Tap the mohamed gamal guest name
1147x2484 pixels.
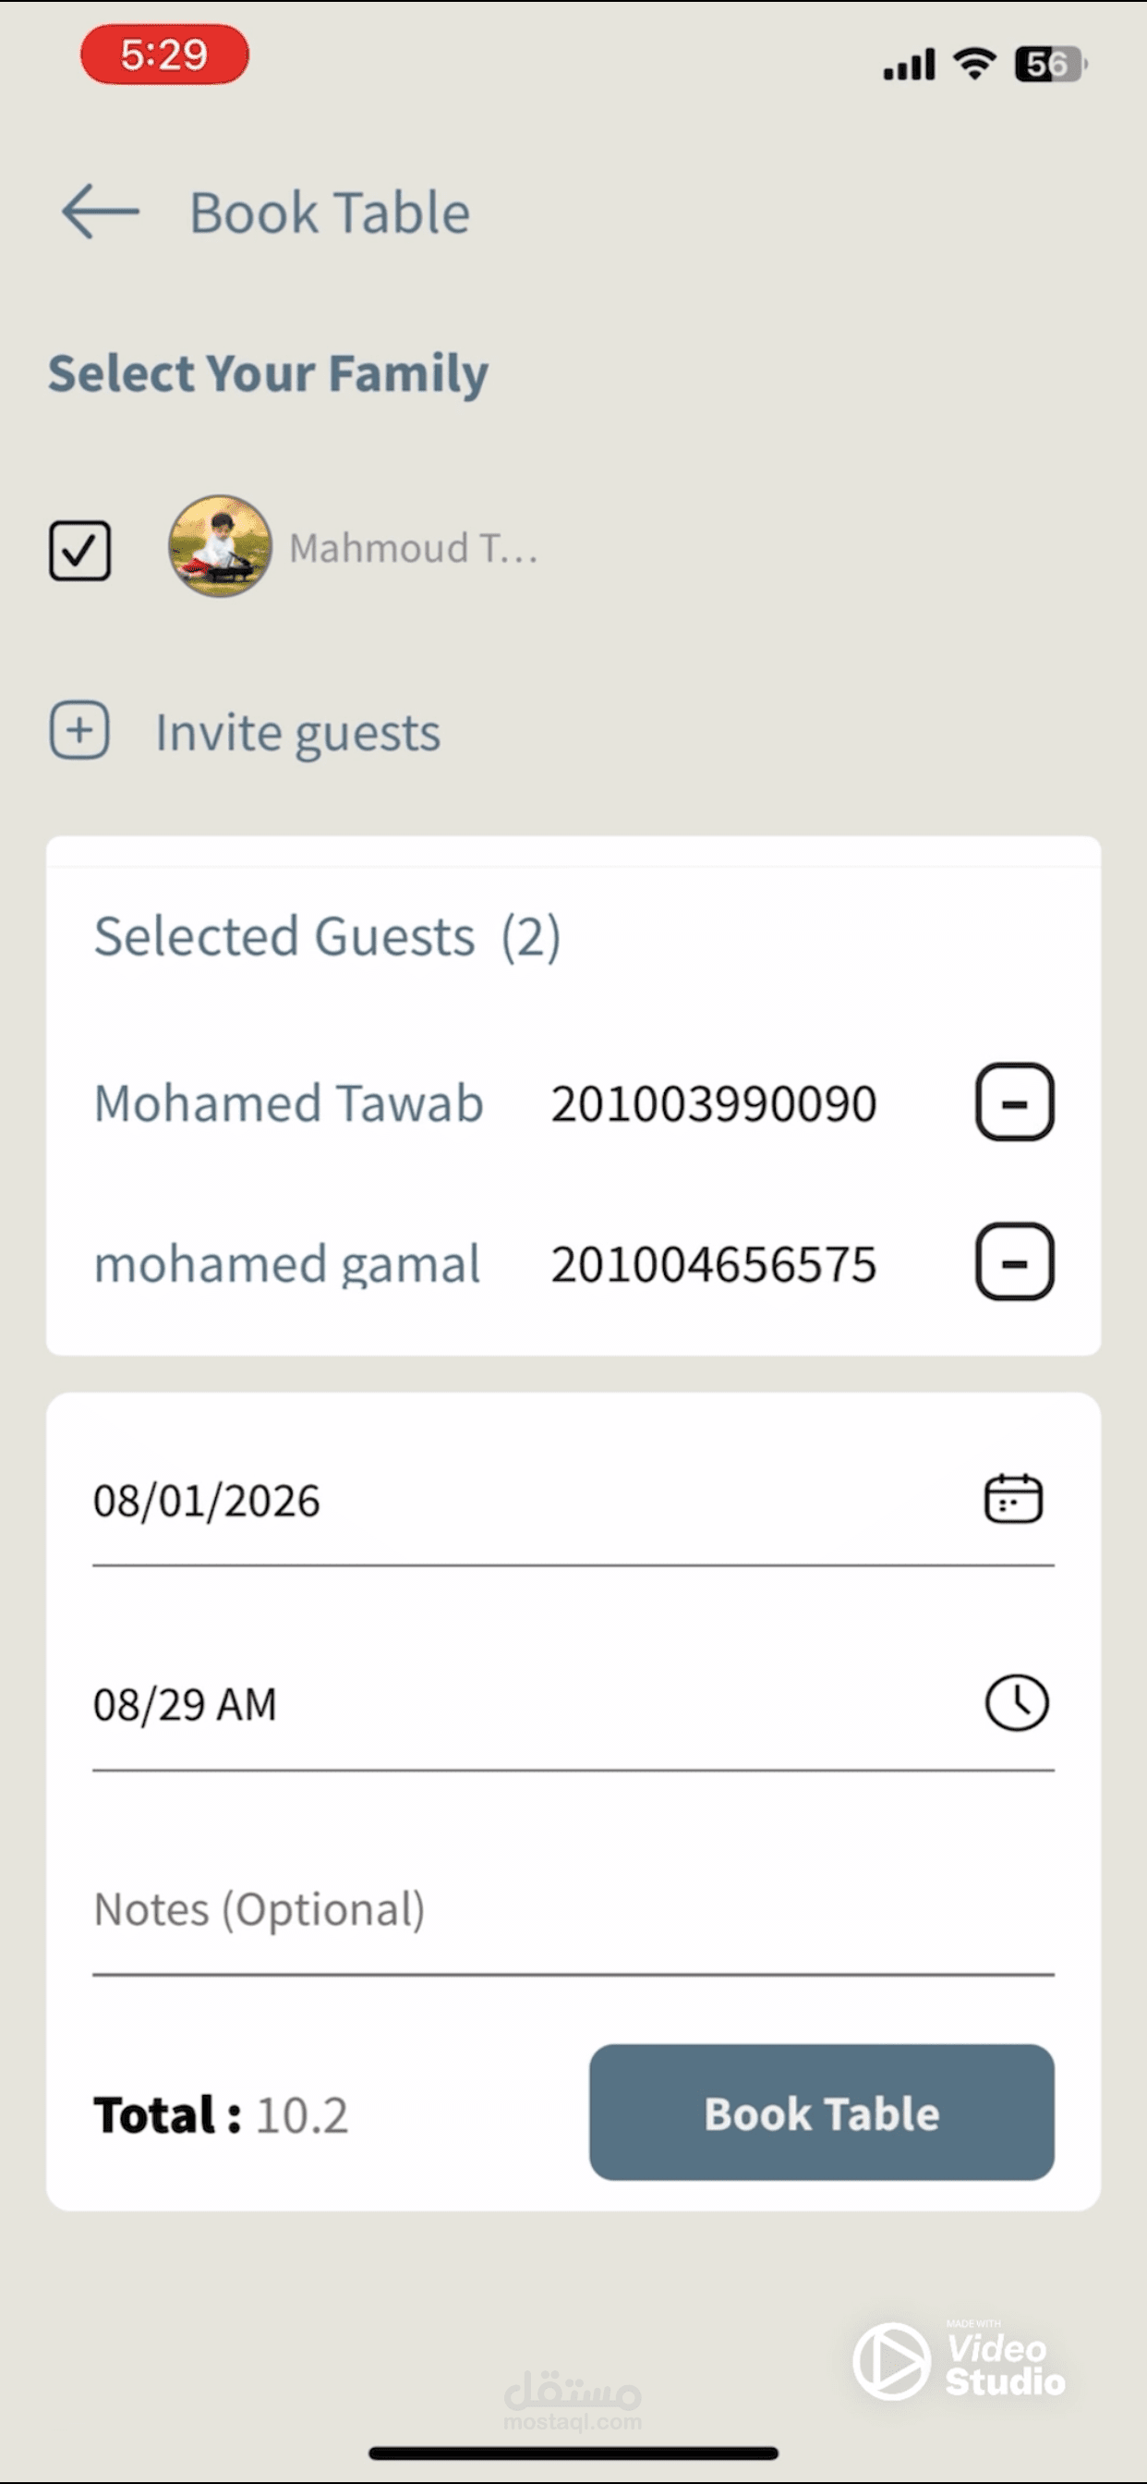click(287, 1264)
